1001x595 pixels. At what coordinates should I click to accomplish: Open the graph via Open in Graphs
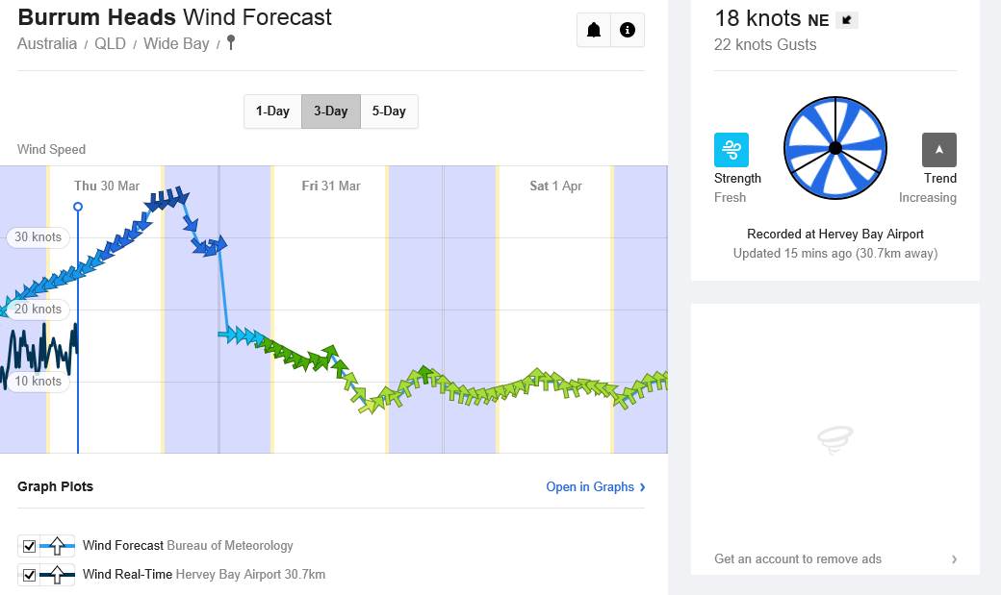pos(595,487)
